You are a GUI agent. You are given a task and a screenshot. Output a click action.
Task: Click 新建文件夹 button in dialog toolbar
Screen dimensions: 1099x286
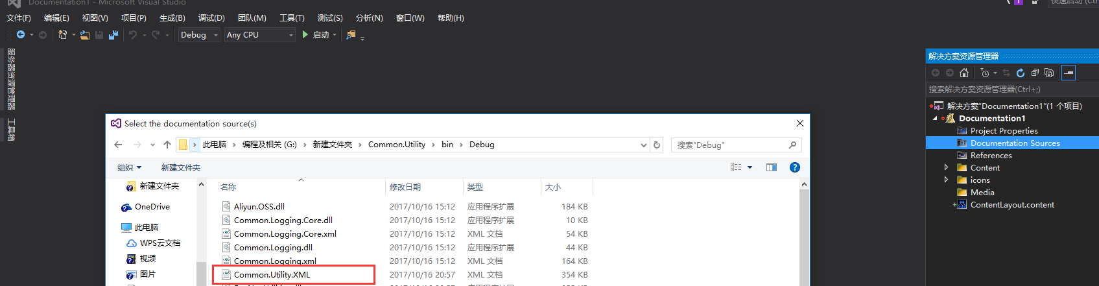coord(180,167)
